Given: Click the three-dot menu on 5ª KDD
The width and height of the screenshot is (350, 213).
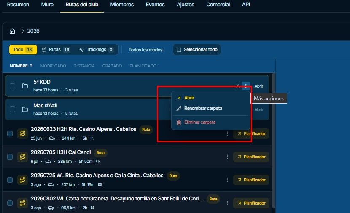Looking at the screenshot, I should click(246, 86).
